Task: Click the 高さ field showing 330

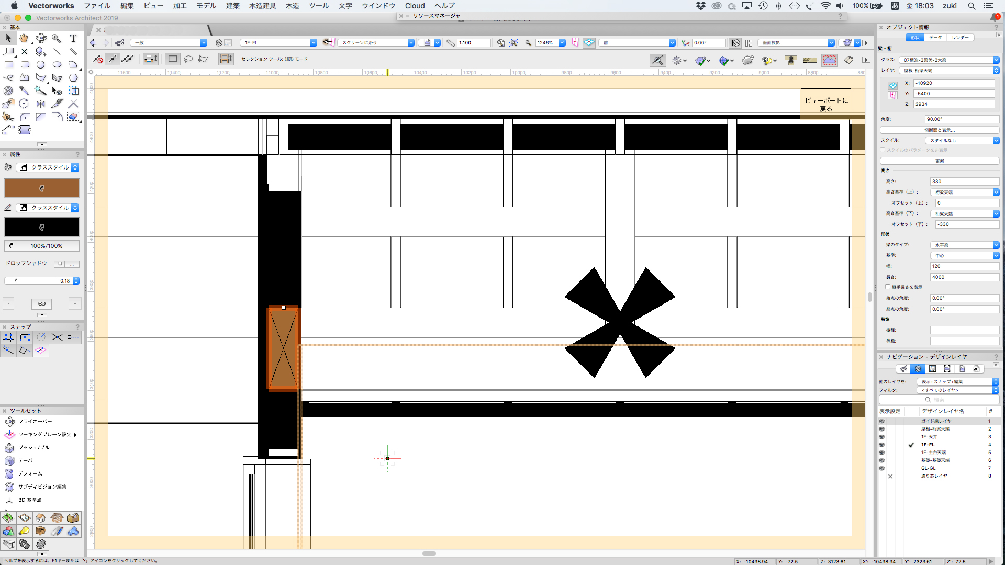Action: tap(965, 182)
